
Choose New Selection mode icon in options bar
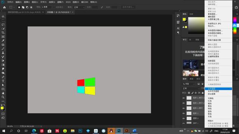coord(19,7)
